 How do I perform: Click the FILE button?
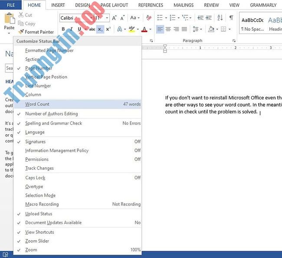pos(11,5)
